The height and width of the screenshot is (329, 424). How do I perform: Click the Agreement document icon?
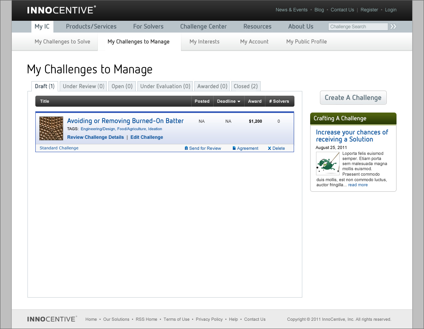pos(234,148)
